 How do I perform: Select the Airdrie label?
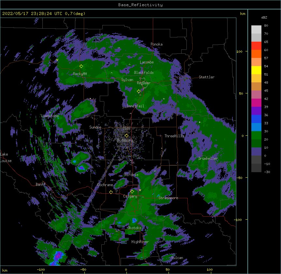132,175
